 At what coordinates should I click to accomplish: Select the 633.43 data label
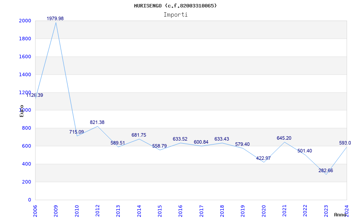coord(222,139)
